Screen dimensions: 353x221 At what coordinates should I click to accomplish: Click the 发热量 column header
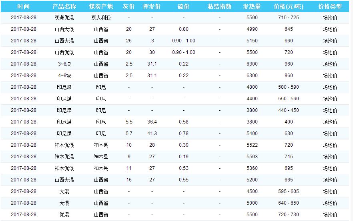pyautogui.click(x=252, y=7)
